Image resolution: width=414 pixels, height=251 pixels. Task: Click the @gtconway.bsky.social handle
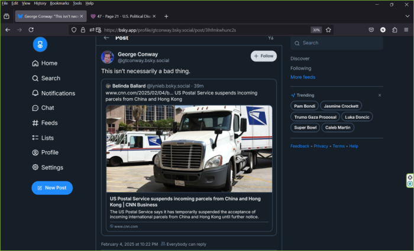[143, 61]
